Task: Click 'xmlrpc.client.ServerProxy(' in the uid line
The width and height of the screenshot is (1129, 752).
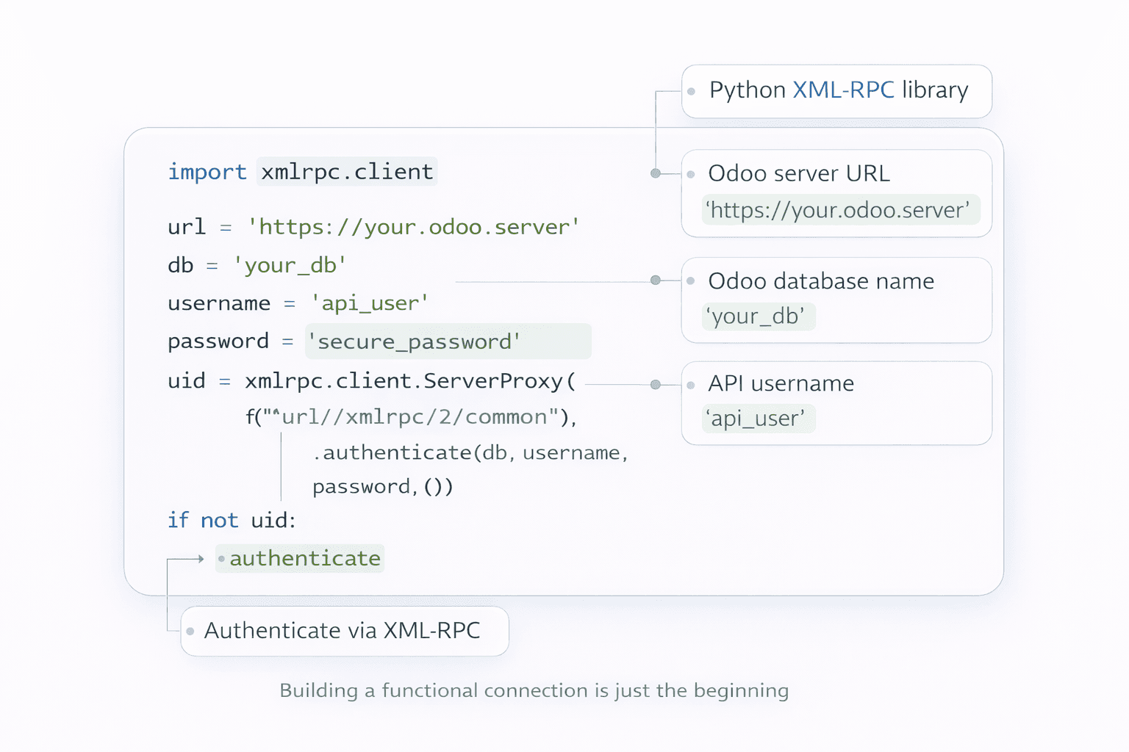Action: tap(410, 381)
